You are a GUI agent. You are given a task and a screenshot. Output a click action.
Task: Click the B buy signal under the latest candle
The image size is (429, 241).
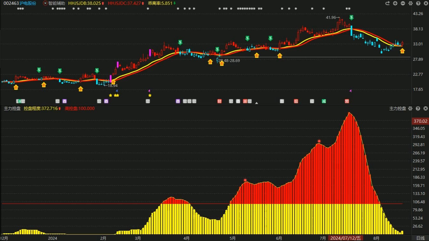(402, 51)
